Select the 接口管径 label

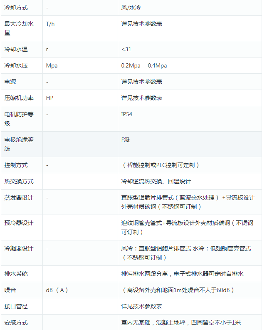tap(16, 306)
